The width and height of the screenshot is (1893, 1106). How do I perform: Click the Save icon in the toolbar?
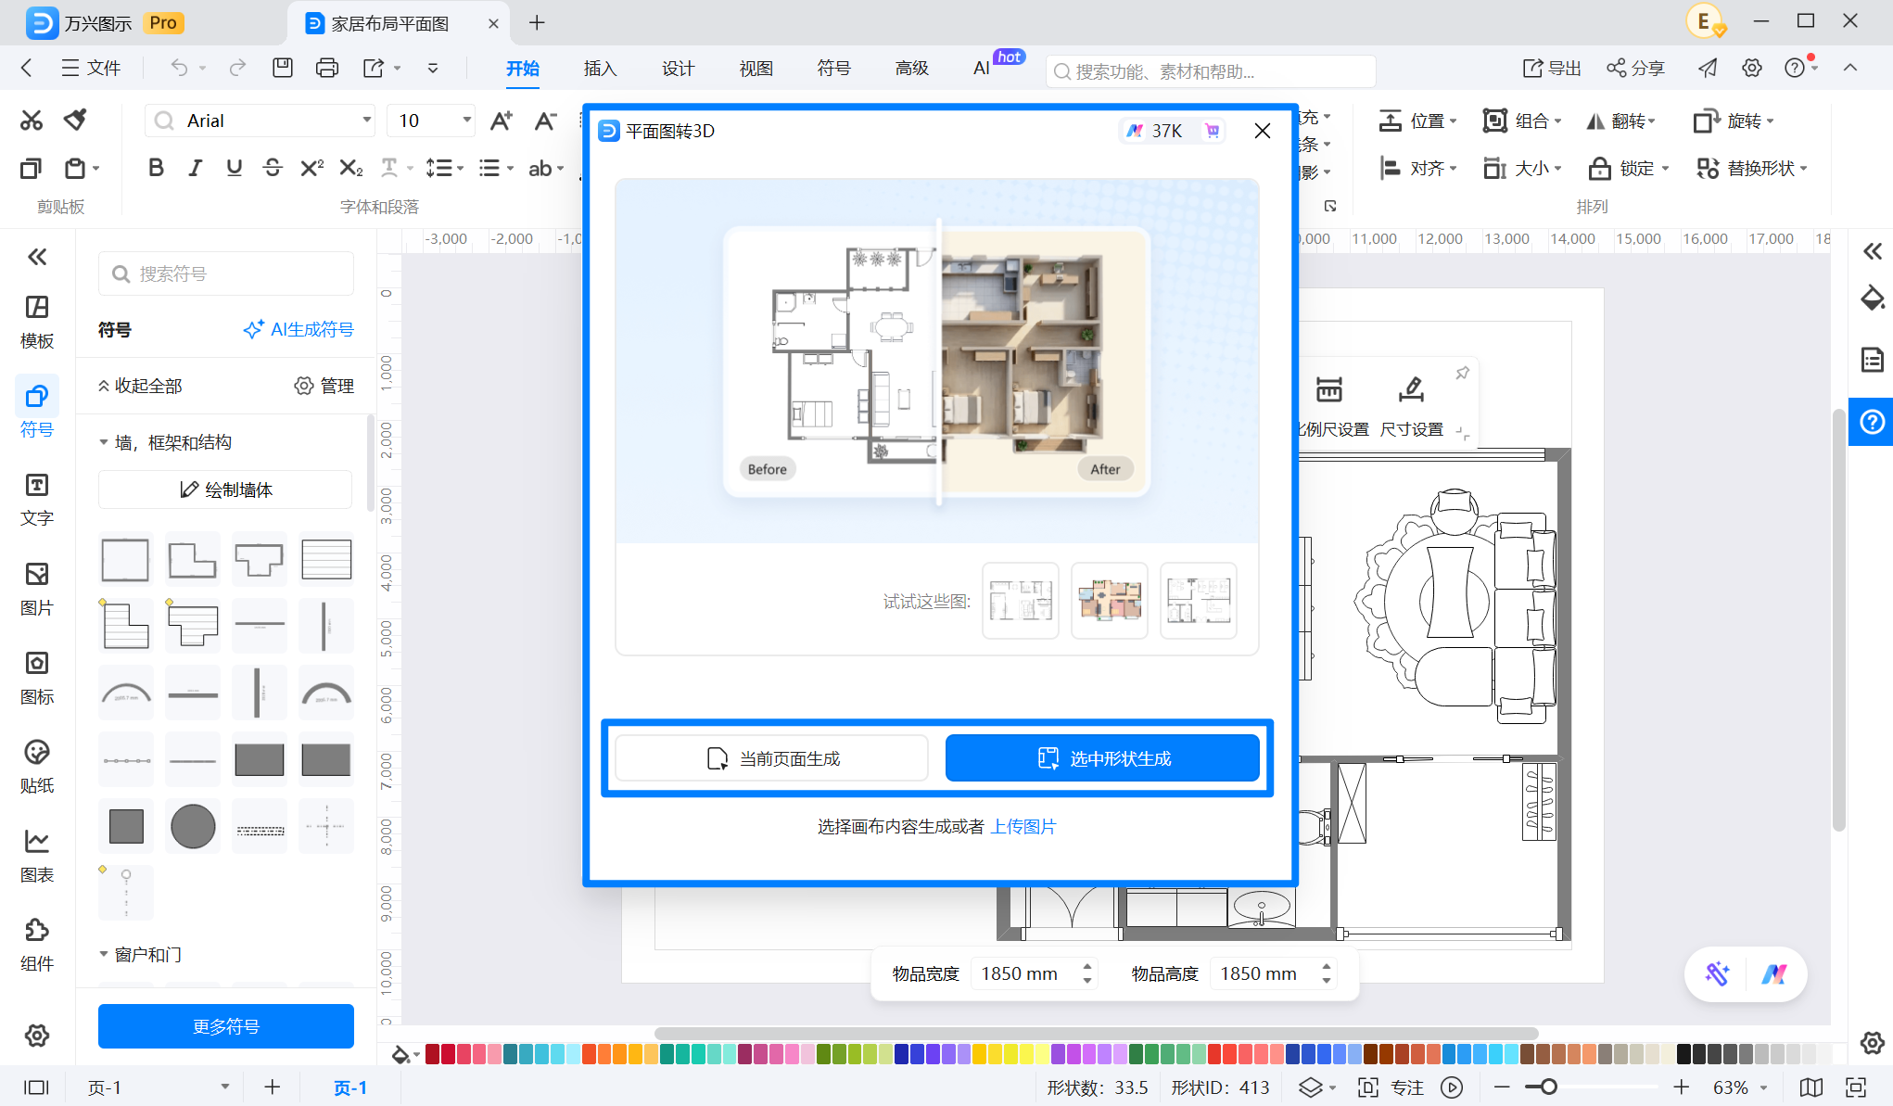tap(283, 68)
